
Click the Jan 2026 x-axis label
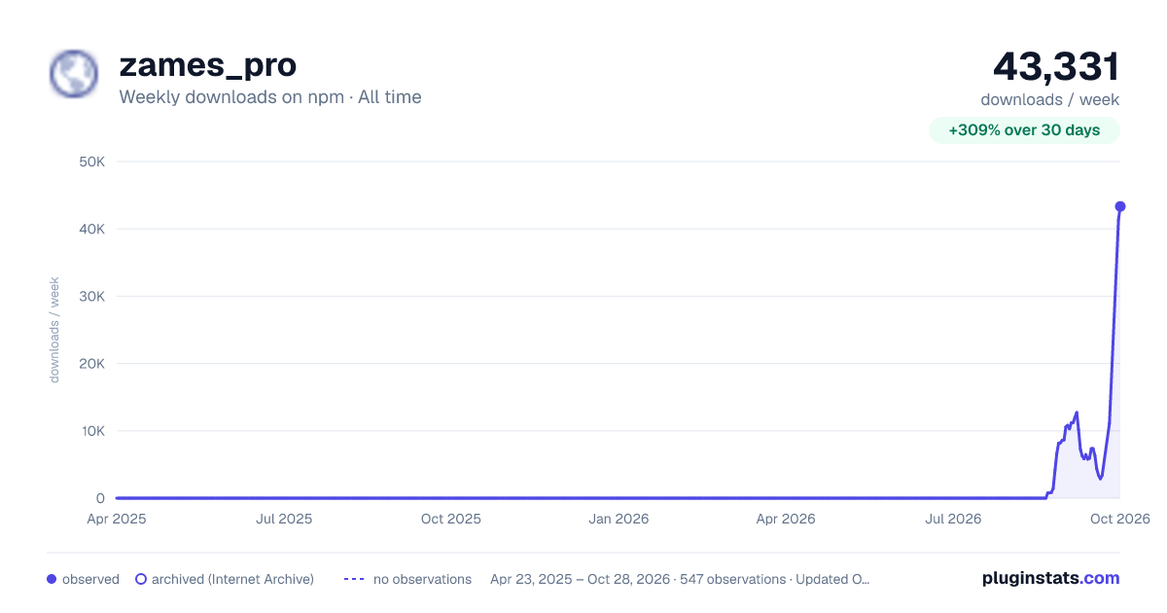click(619, 519)
